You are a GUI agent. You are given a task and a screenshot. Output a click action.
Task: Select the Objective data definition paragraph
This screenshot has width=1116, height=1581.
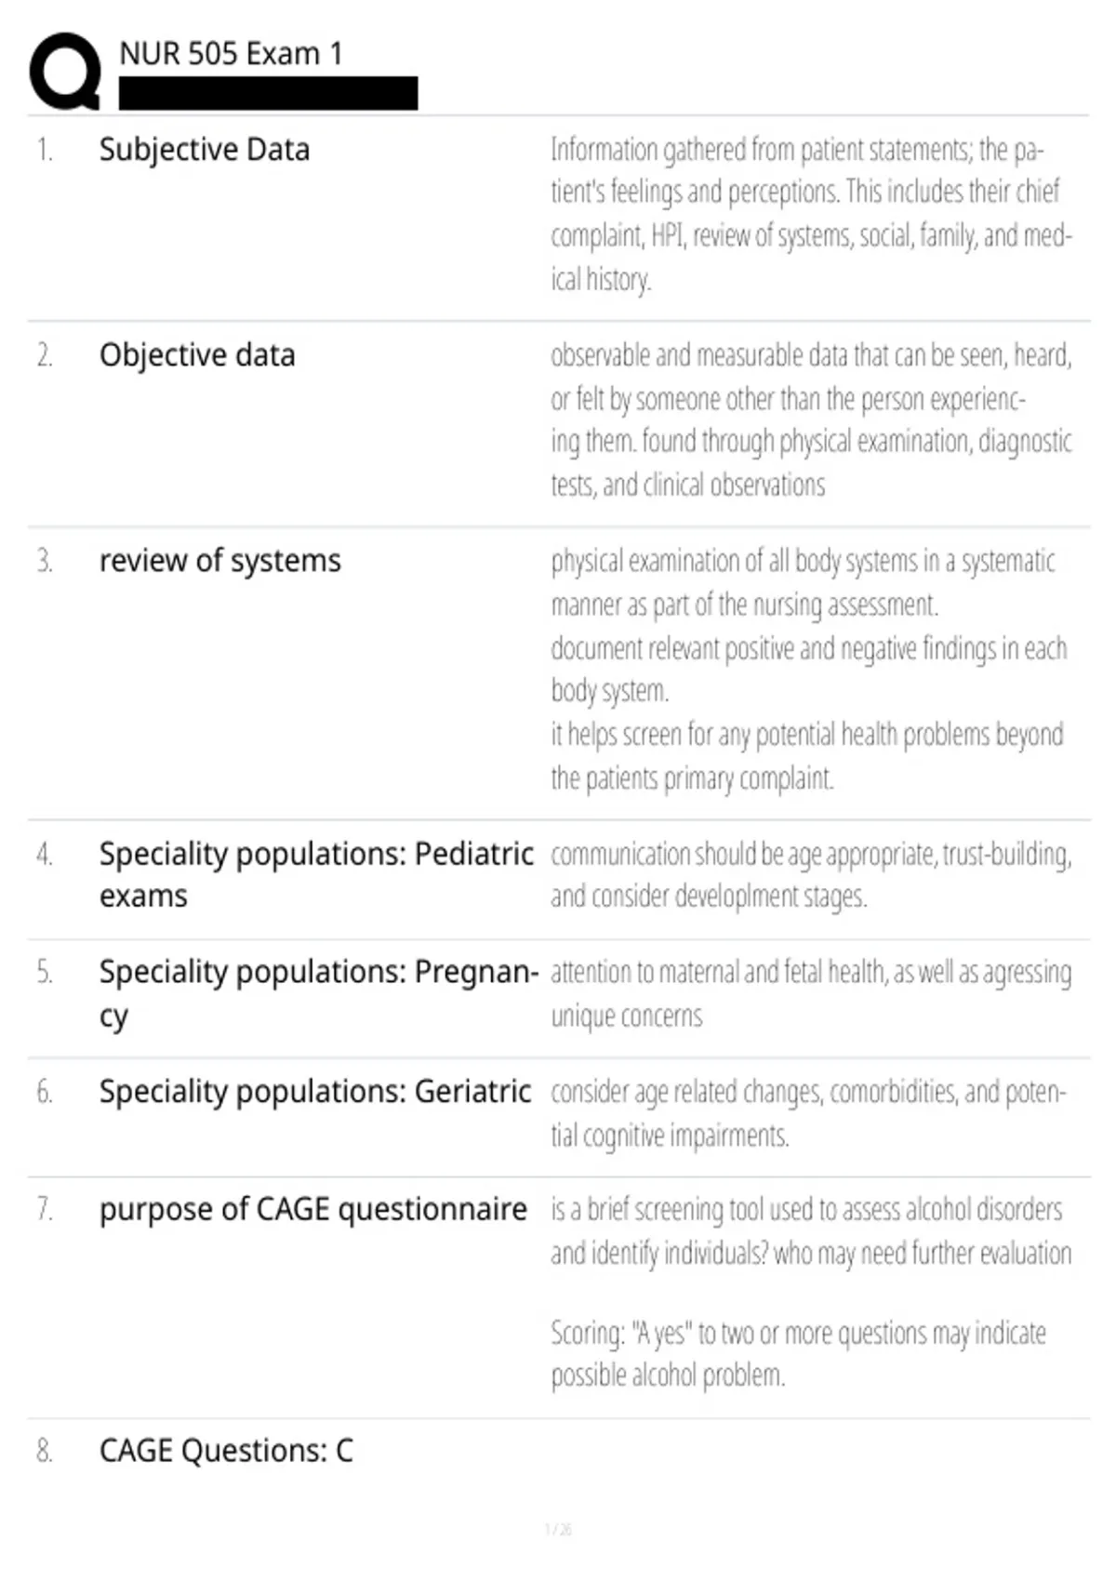(811, 419)
